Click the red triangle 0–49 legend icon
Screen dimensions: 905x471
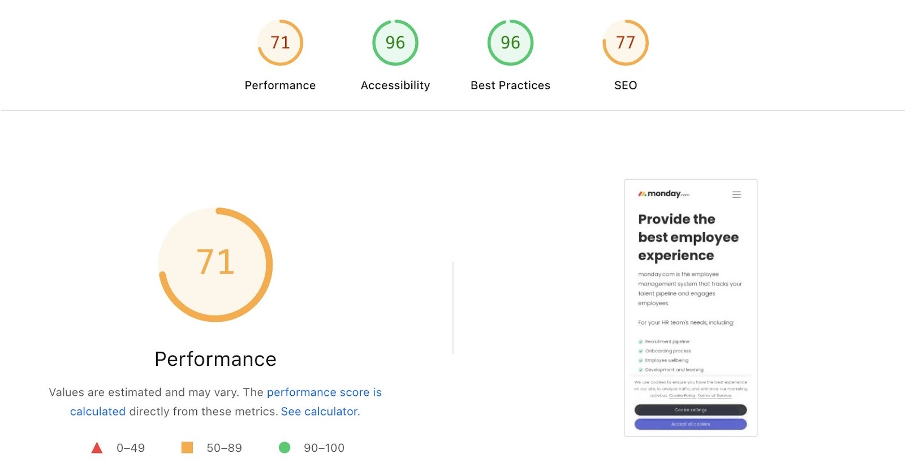pos(97,447)
